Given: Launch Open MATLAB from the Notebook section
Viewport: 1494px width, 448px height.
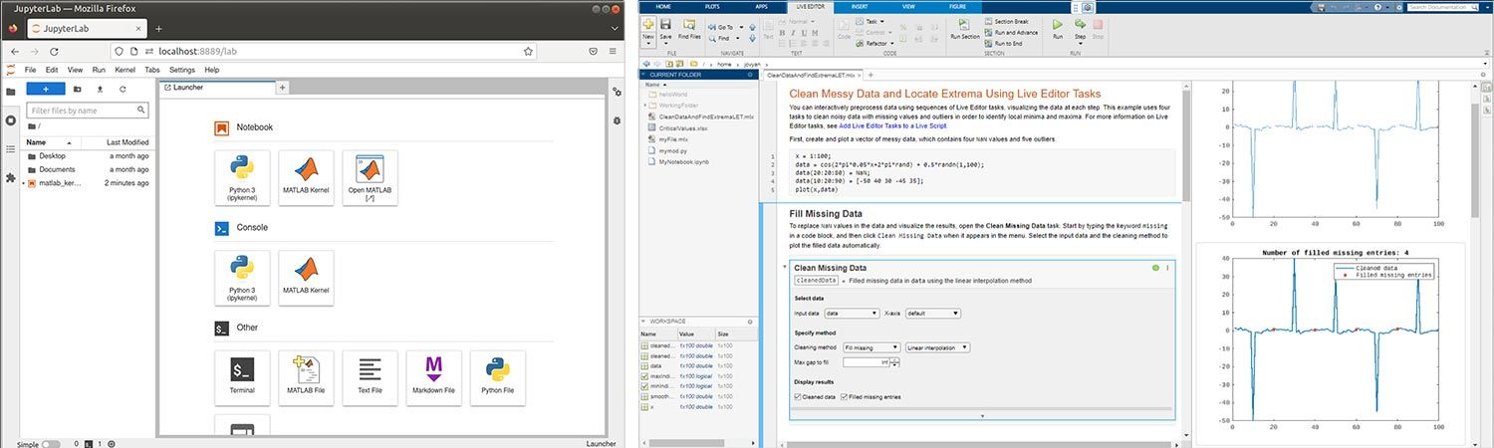Looking at the screenshot, I should [x=370, y=178].
